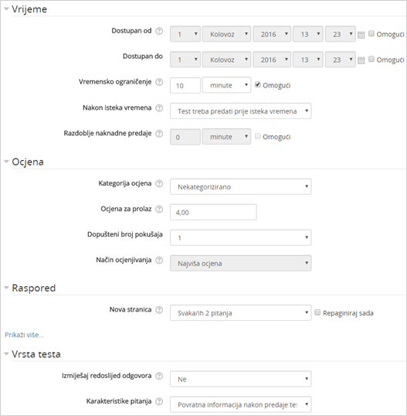Tick the Repaginiraj sada checkbox
Image resolution: width=407 pixels, height=416 pixels.
[317, 312]
